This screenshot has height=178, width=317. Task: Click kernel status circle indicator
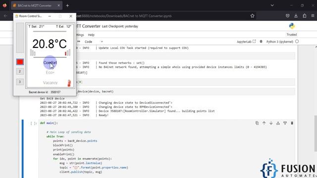(297, 42)
